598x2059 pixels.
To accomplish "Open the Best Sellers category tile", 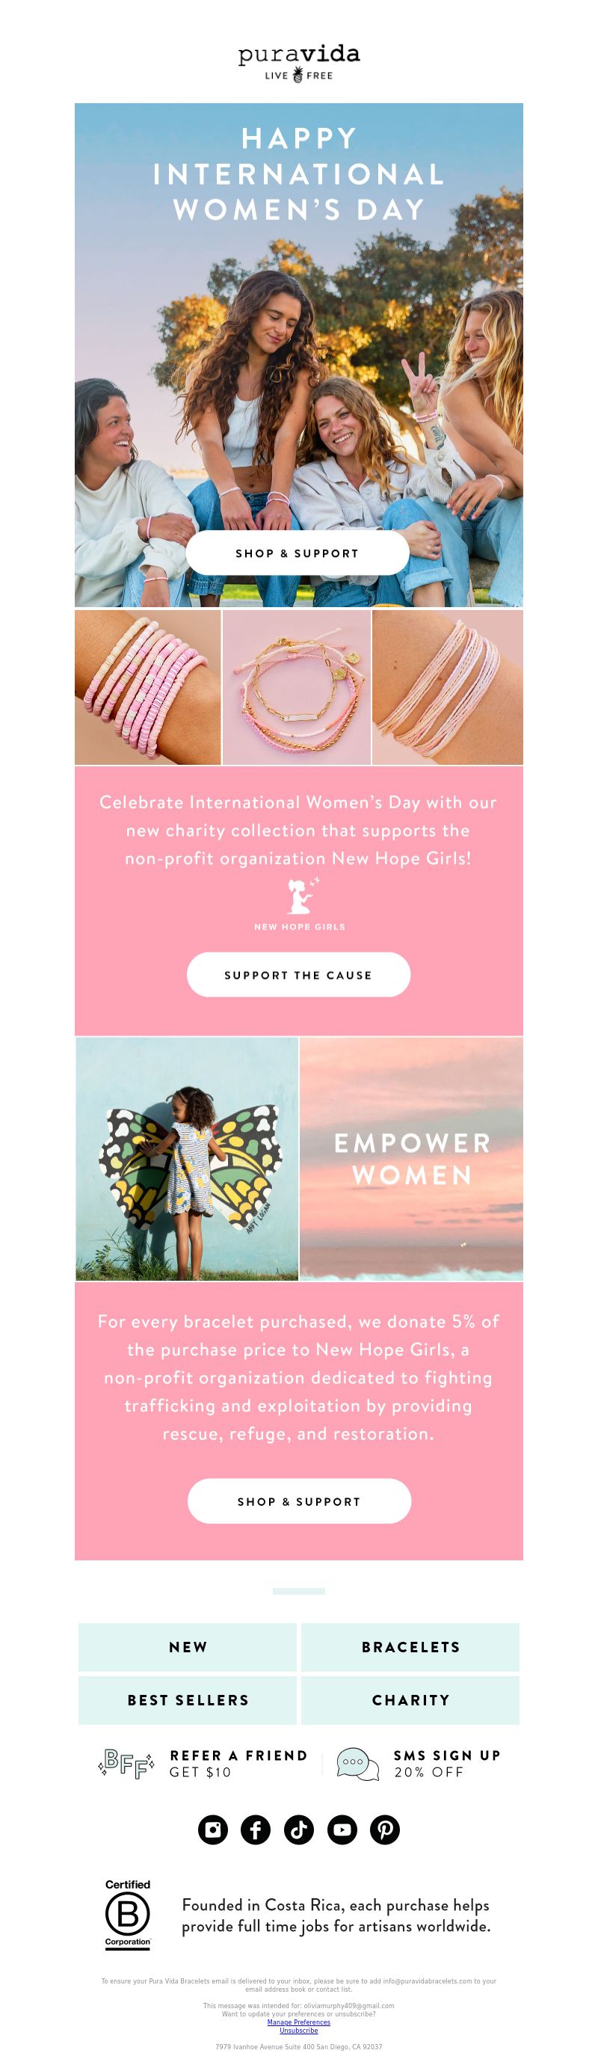I will click(x=188, y=1699).
